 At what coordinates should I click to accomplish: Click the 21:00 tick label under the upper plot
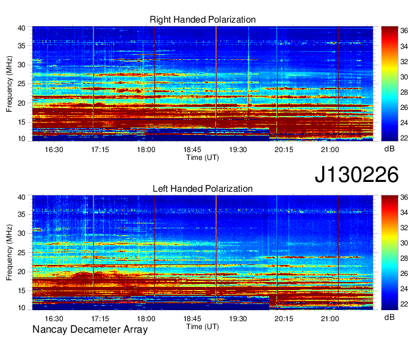330,150
